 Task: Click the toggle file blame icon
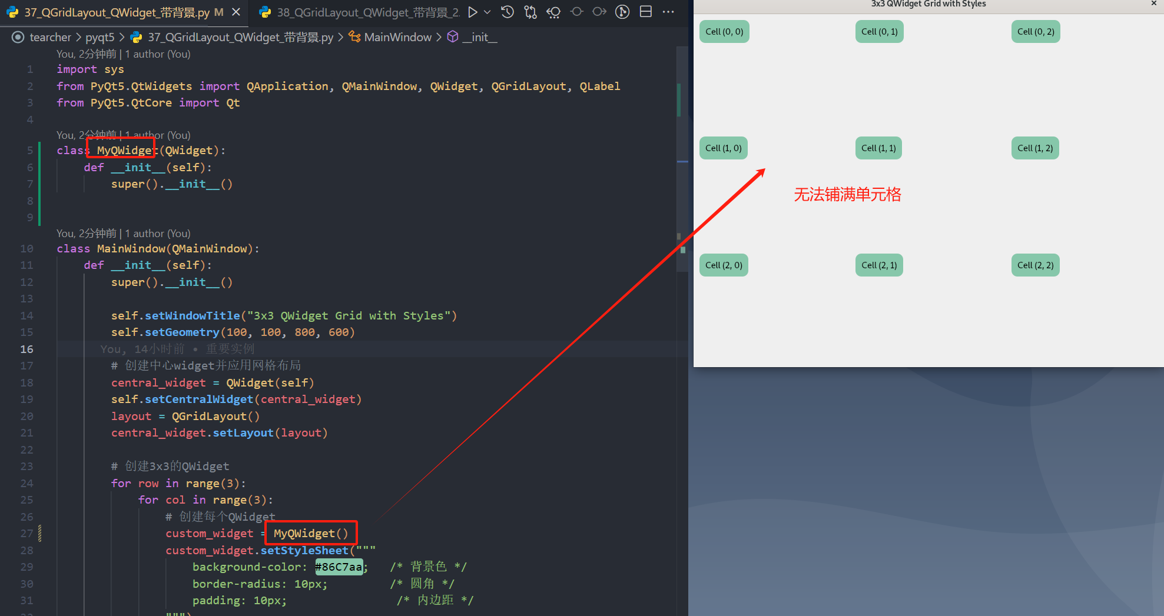(x=553, y=12)
